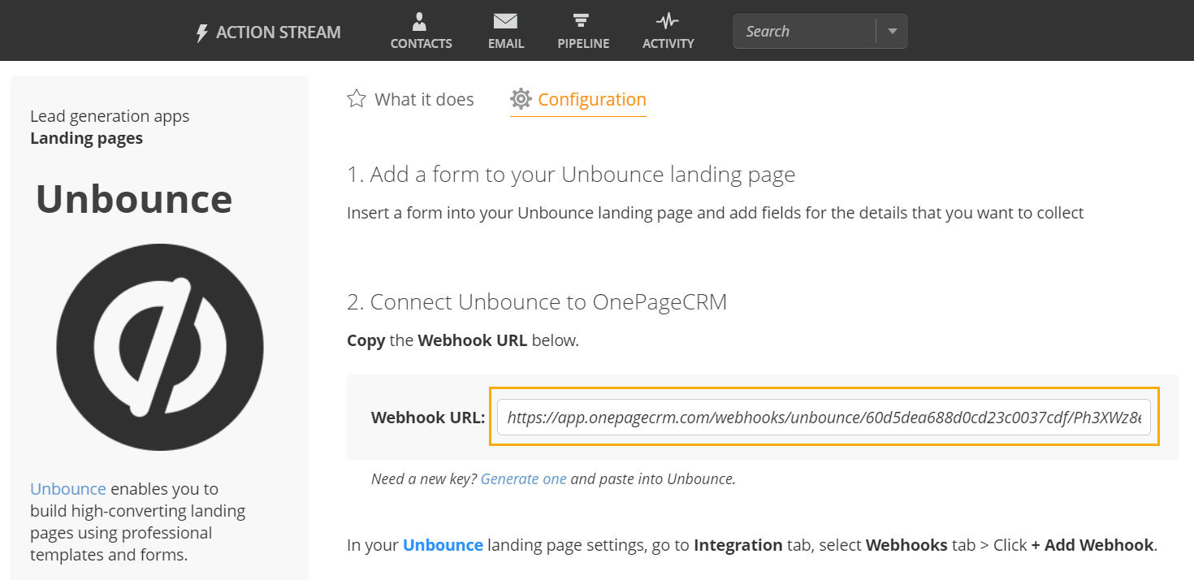Screen dimensions: 1194x580
Task: Expand the search options dropdown arrow
Action: [x=892, y=32]
